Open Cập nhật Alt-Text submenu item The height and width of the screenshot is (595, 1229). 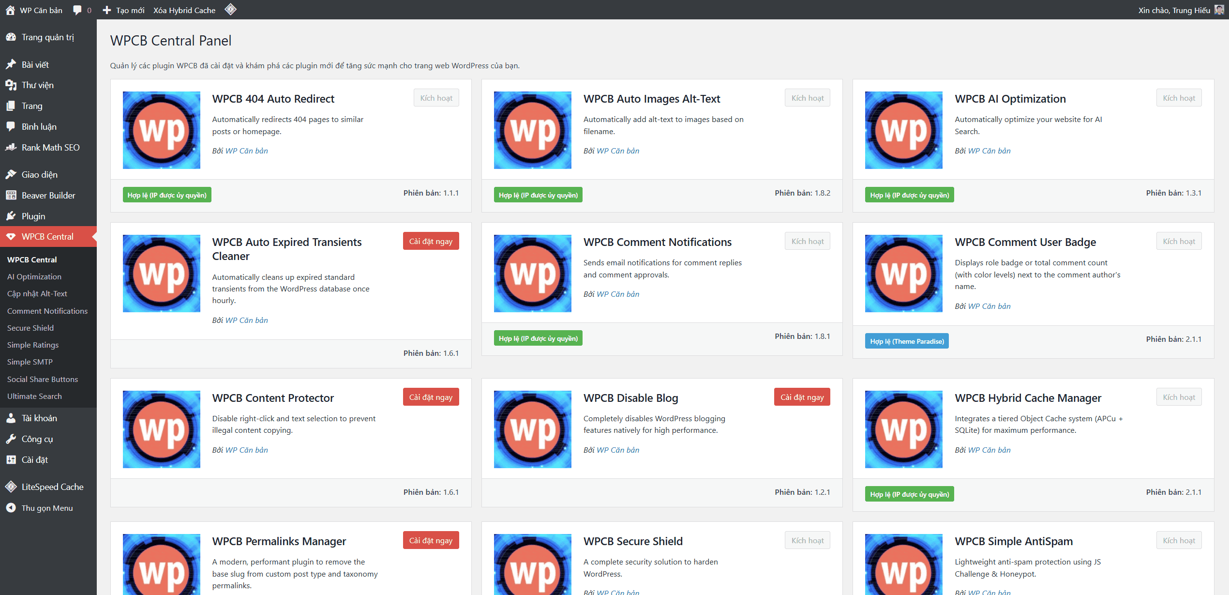tap(37, 293)
